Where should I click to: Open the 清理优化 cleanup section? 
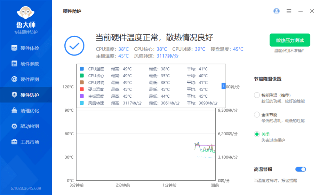click(x=26, y=110)
